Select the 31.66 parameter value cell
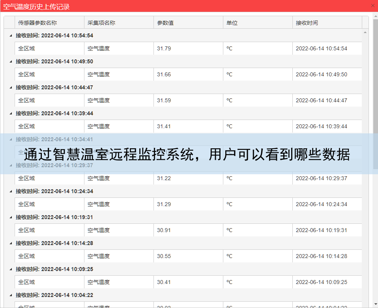Image resolution: width=378 pixels, height=308 pixels. coord(188,74)
